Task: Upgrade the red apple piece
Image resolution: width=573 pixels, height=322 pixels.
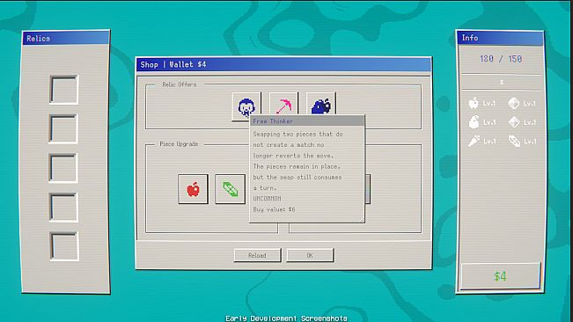Action: (193, 189)
